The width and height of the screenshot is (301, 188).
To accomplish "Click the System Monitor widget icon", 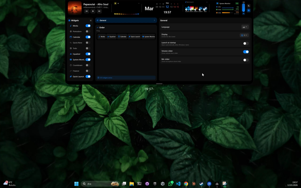I will coord(217,4).
